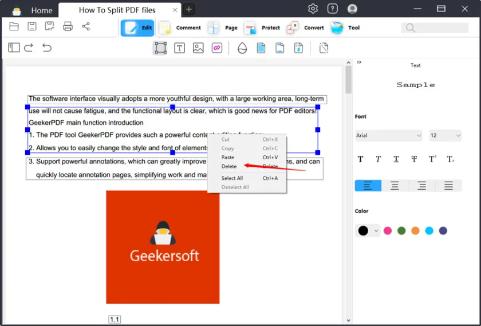Screen dimensions: 481x326
Task: Click the search input field
Action: coord(435,28)
